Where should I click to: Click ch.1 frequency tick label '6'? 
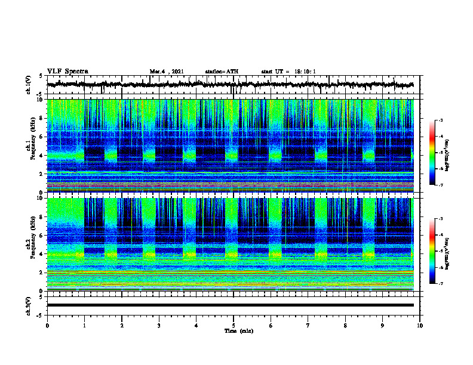(x=42, y=137)
